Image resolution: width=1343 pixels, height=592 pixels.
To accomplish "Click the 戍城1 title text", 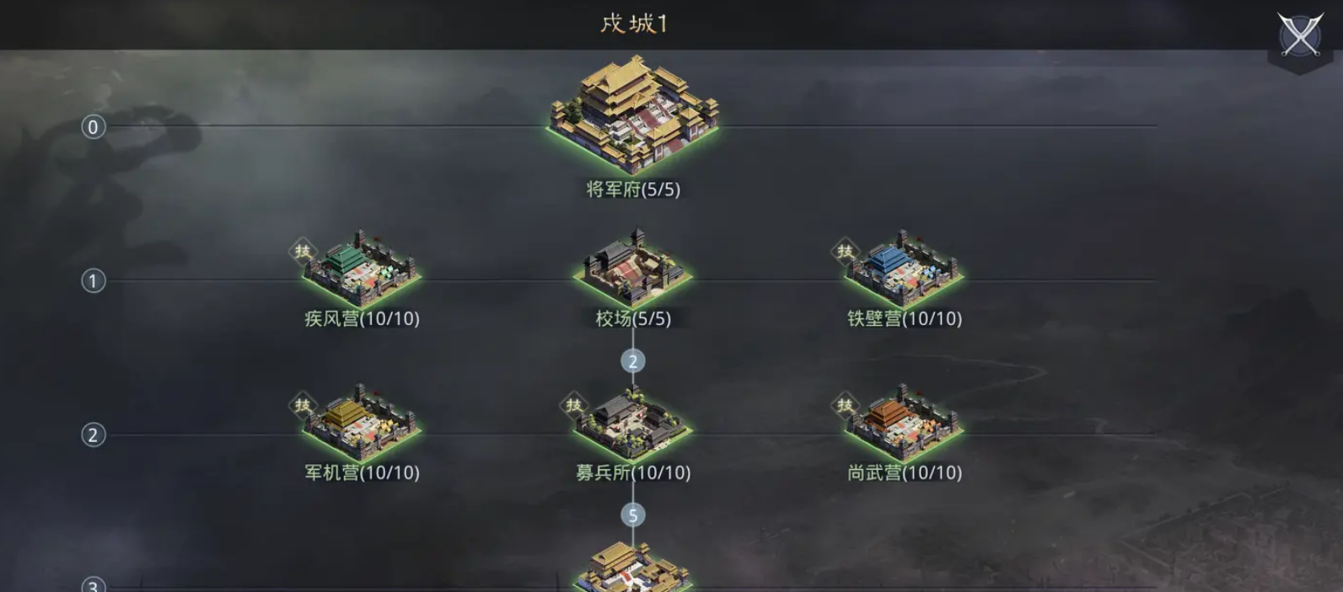I will coord(634,23).
